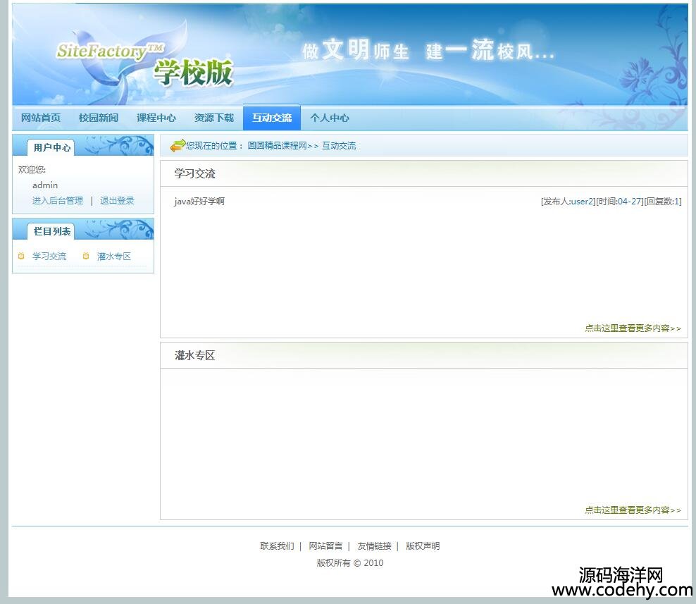This screenshot has height=604, width=696.
Task: Click the SiteFactory 学校版 logo
Action: (x=144, y=62)
